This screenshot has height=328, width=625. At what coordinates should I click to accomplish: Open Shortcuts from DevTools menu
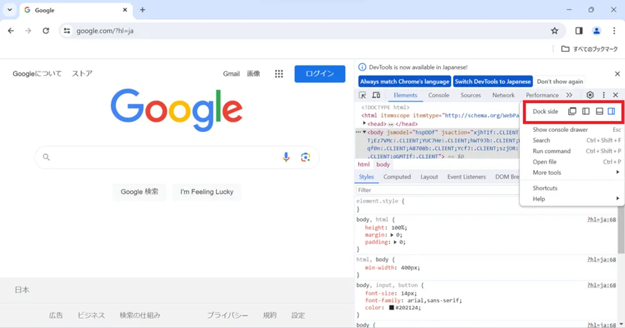click(572, 188)
